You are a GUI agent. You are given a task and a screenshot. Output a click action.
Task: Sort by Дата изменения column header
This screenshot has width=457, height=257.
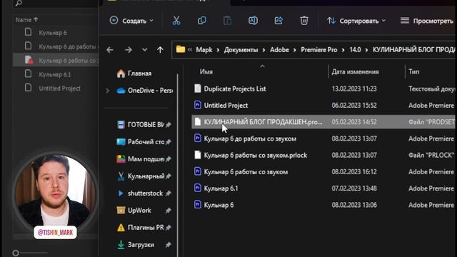coord(355,71)
